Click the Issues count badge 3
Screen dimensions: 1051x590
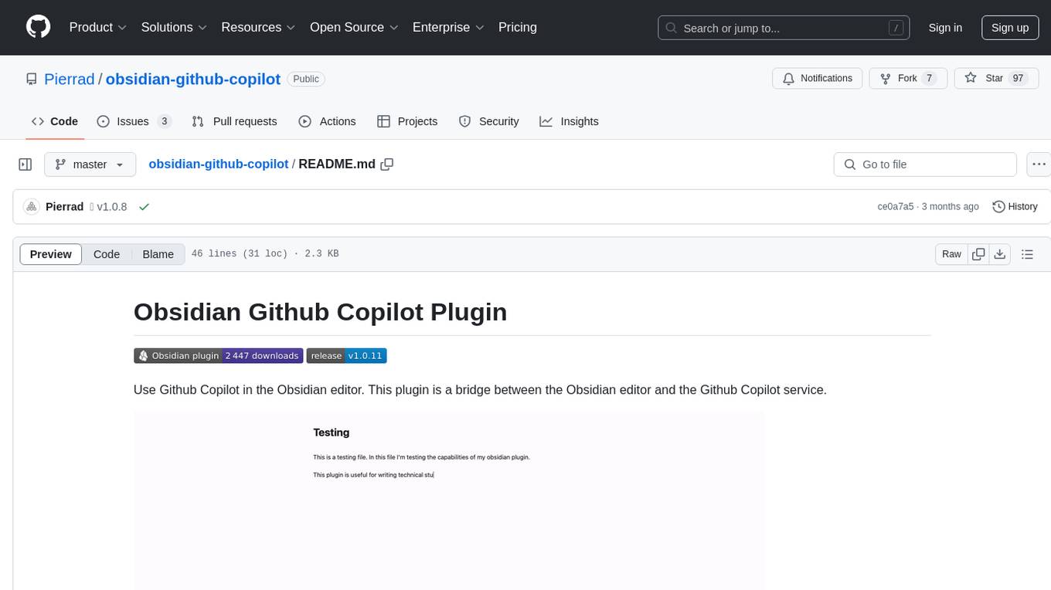[164, 121]
